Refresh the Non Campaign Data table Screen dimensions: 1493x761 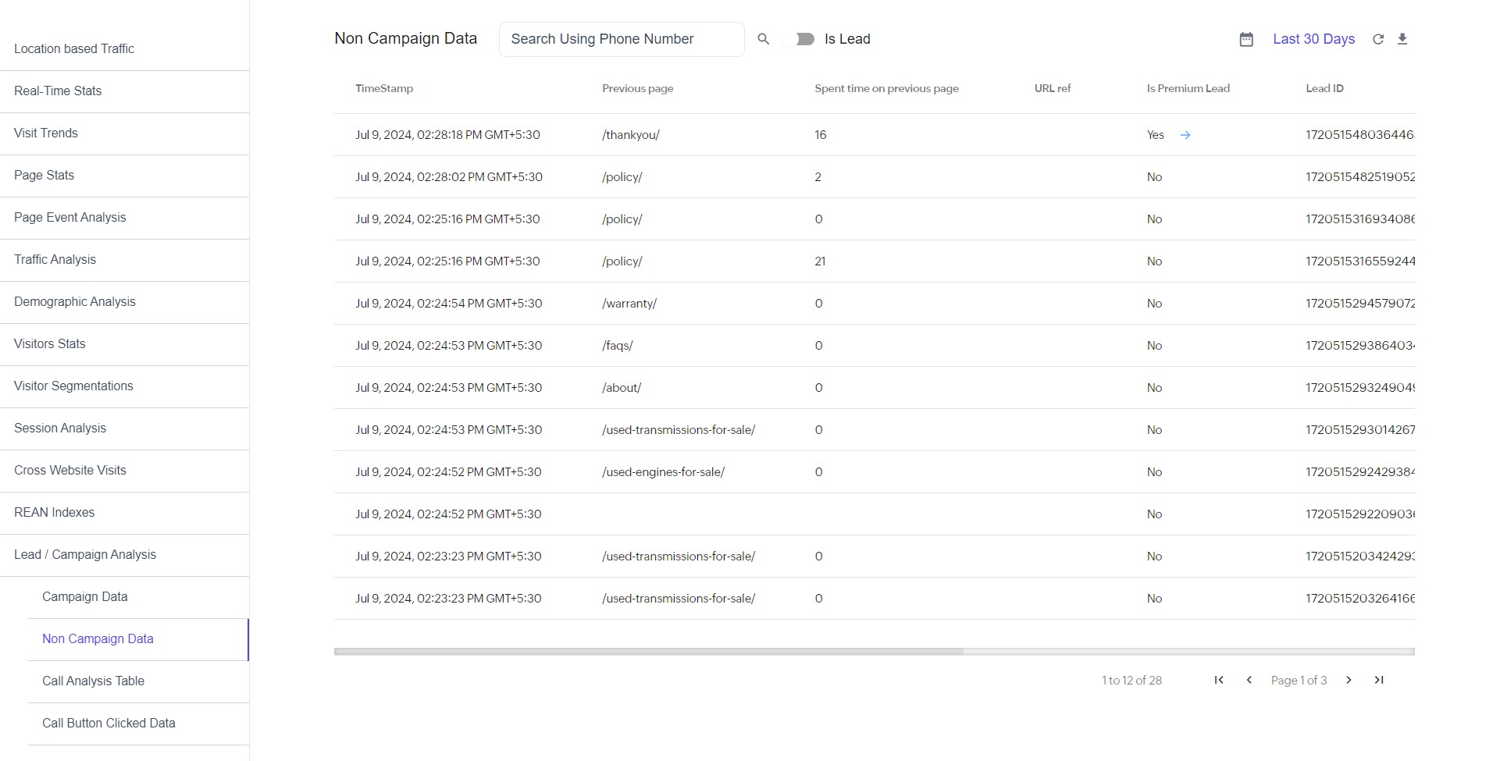coord(1378,39)
